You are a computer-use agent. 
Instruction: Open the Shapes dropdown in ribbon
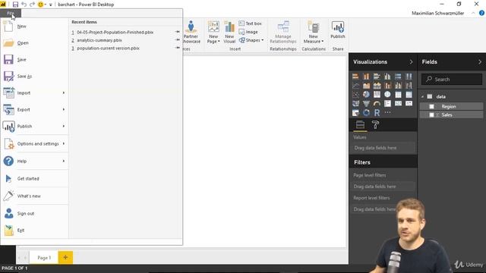coord(251,40)
